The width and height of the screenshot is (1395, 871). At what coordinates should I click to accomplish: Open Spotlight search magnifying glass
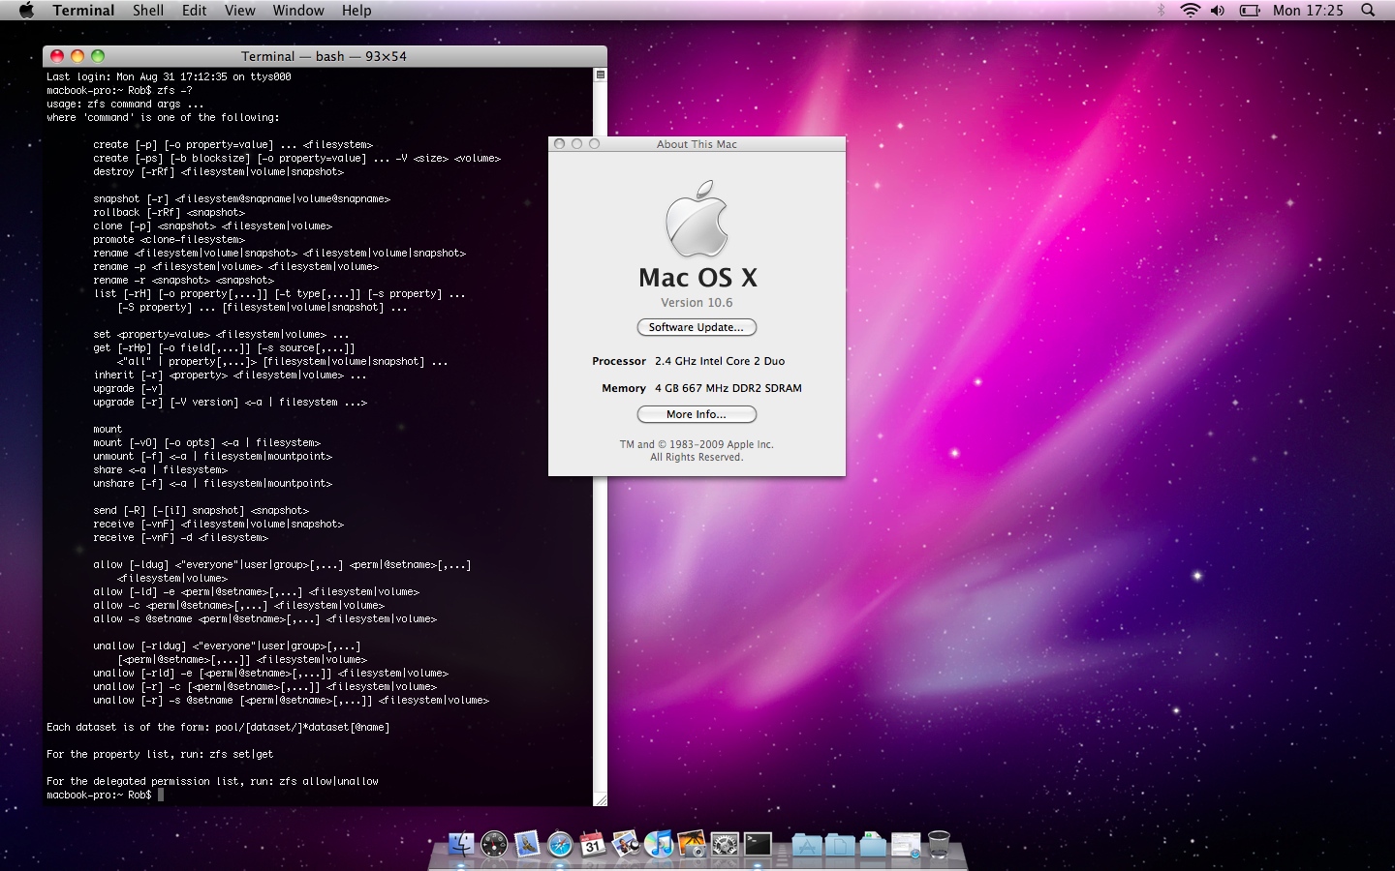click(x=1368, y=11)
